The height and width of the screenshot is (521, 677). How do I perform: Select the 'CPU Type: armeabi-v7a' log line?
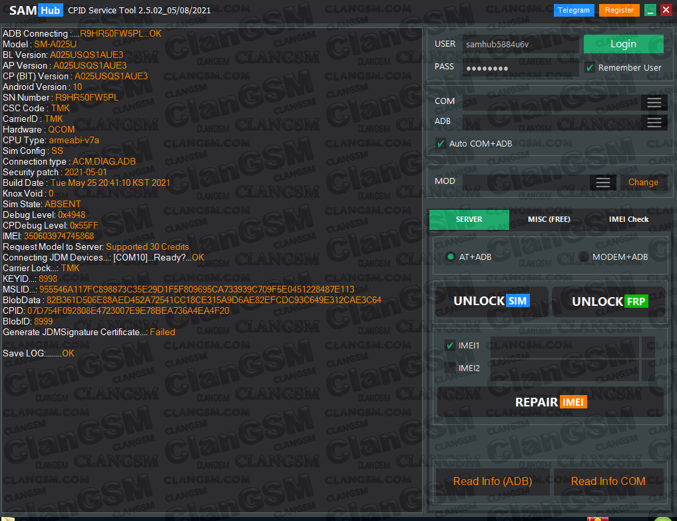click(51, 141)
